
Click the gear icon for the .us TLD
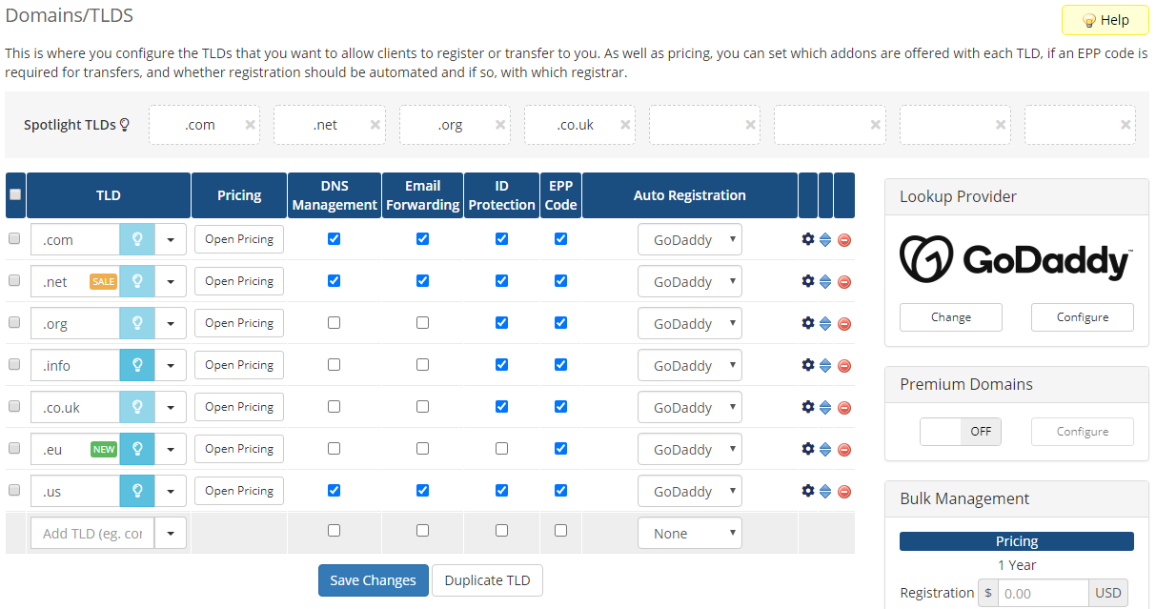807,491
